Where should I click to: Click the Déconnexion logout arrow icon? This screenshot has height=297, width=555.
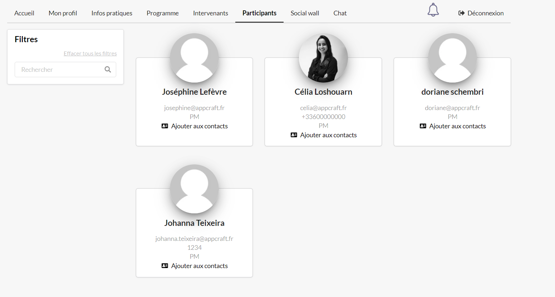coord(461,13)
